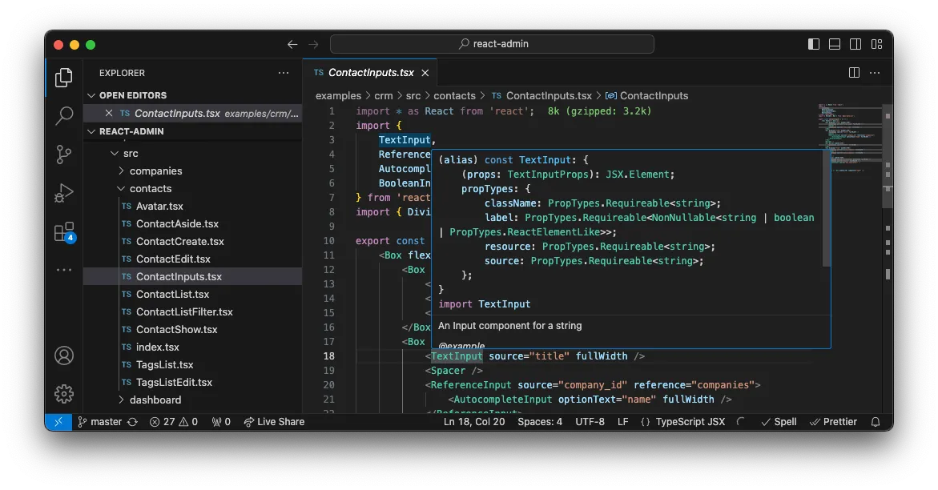Open the notifications bell in status bar
This screenshot has height=490, width=938.
874,421
